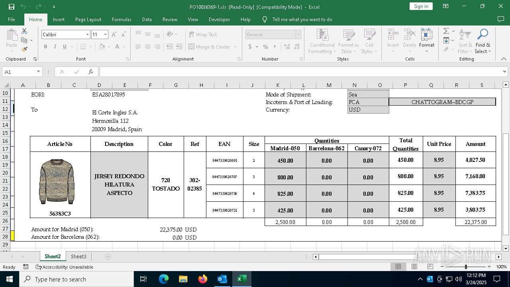
Task: Open Cell Styles gallery
Action: pos(369,41)
